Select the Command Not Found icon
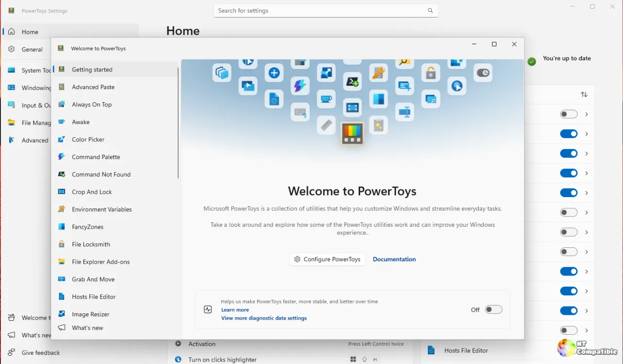Screen dimensions: 623x364 [61, 175]
